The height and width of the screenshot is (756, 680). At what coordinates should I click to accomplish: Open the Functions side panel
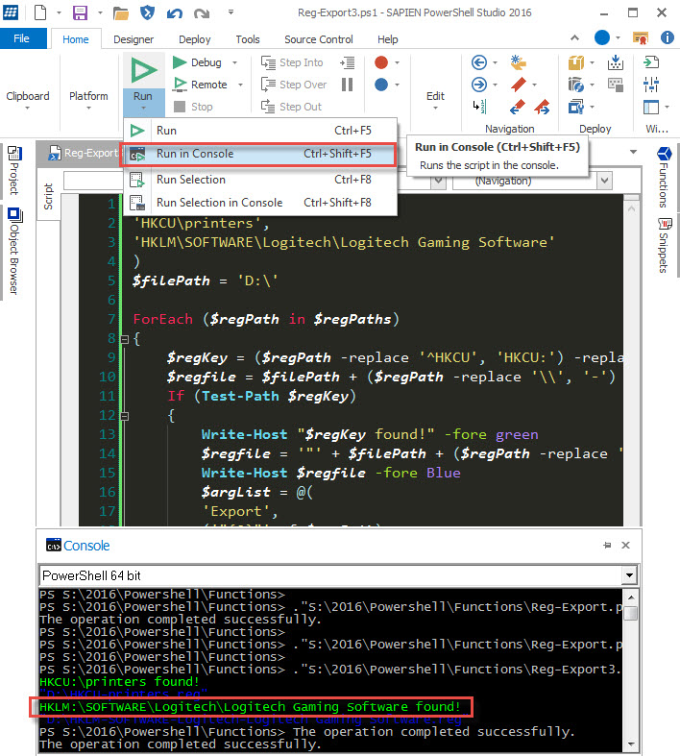(665, 178)
